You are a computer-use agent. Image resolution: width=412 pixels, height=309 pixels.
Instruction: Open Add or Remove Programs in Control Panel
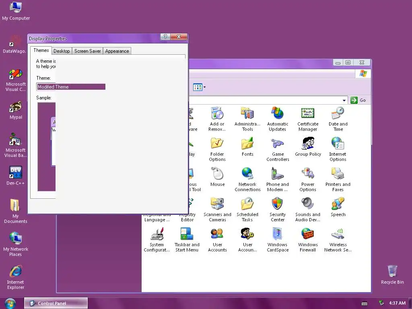pos(217,119)
